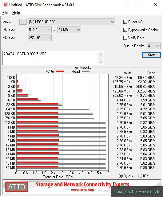Click the 423.06 MB/s write value
The width and height of the screenshot is (163, 197).
click(x=122, y=91)
